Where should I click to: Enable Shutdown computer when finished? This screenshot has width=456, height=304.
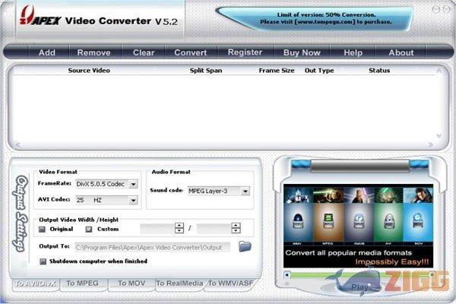pyautogui.click(x=43, y=261)
